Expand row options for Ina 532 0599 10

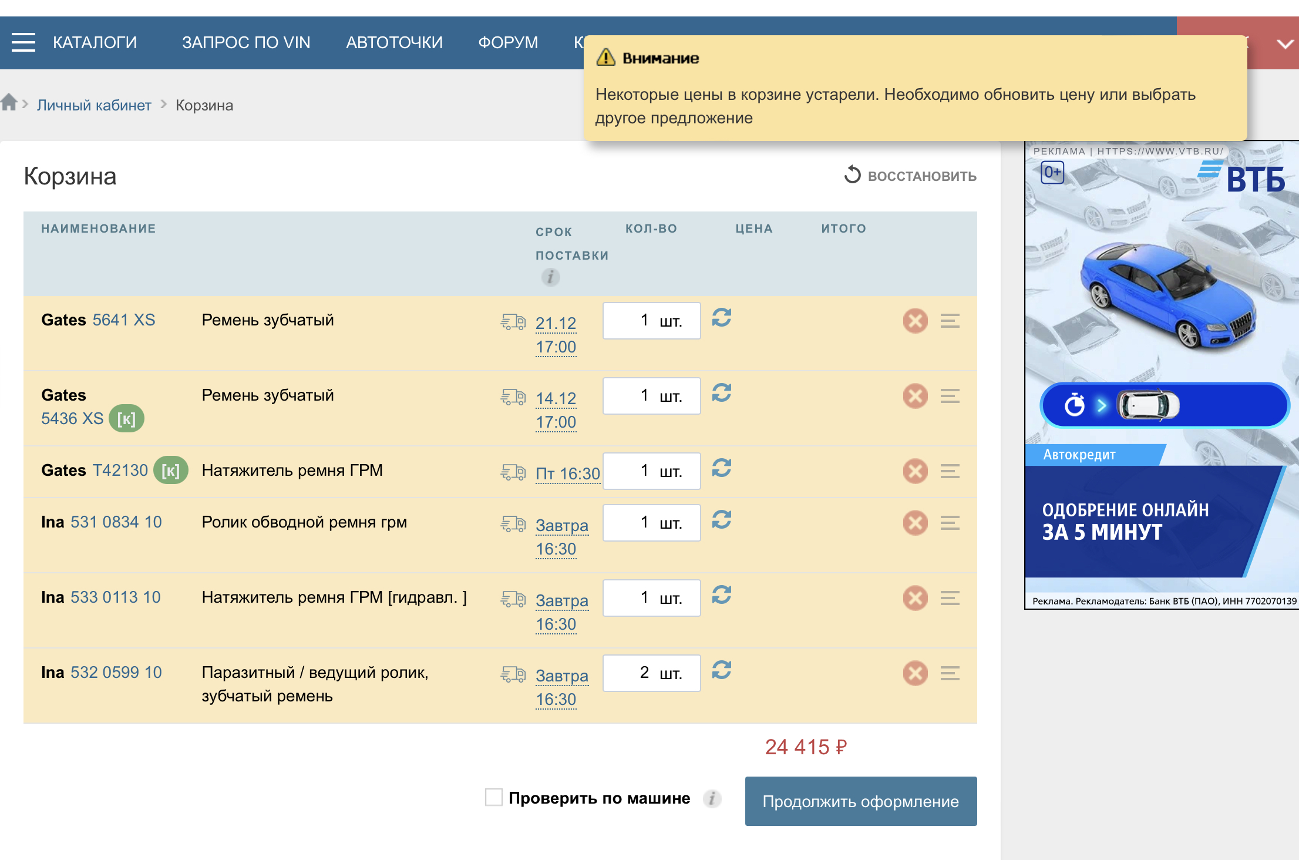click(950, 673)
